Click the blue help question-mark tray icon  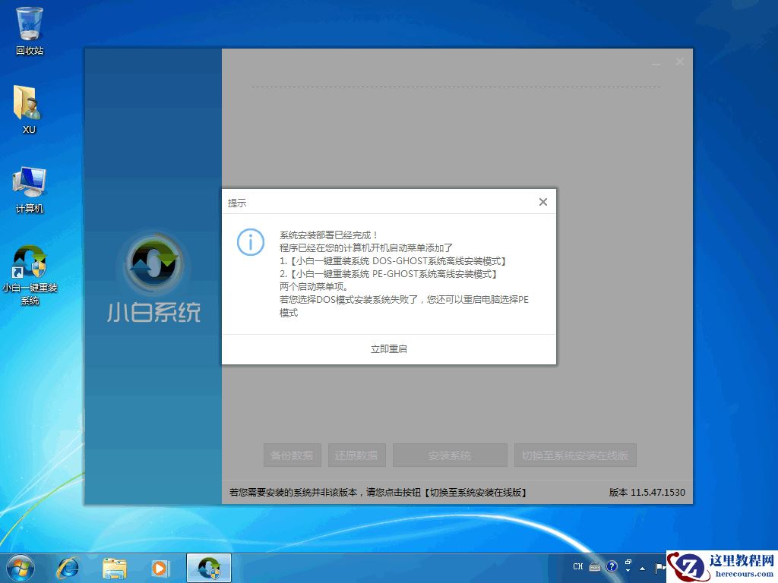(x=612, y=566)
